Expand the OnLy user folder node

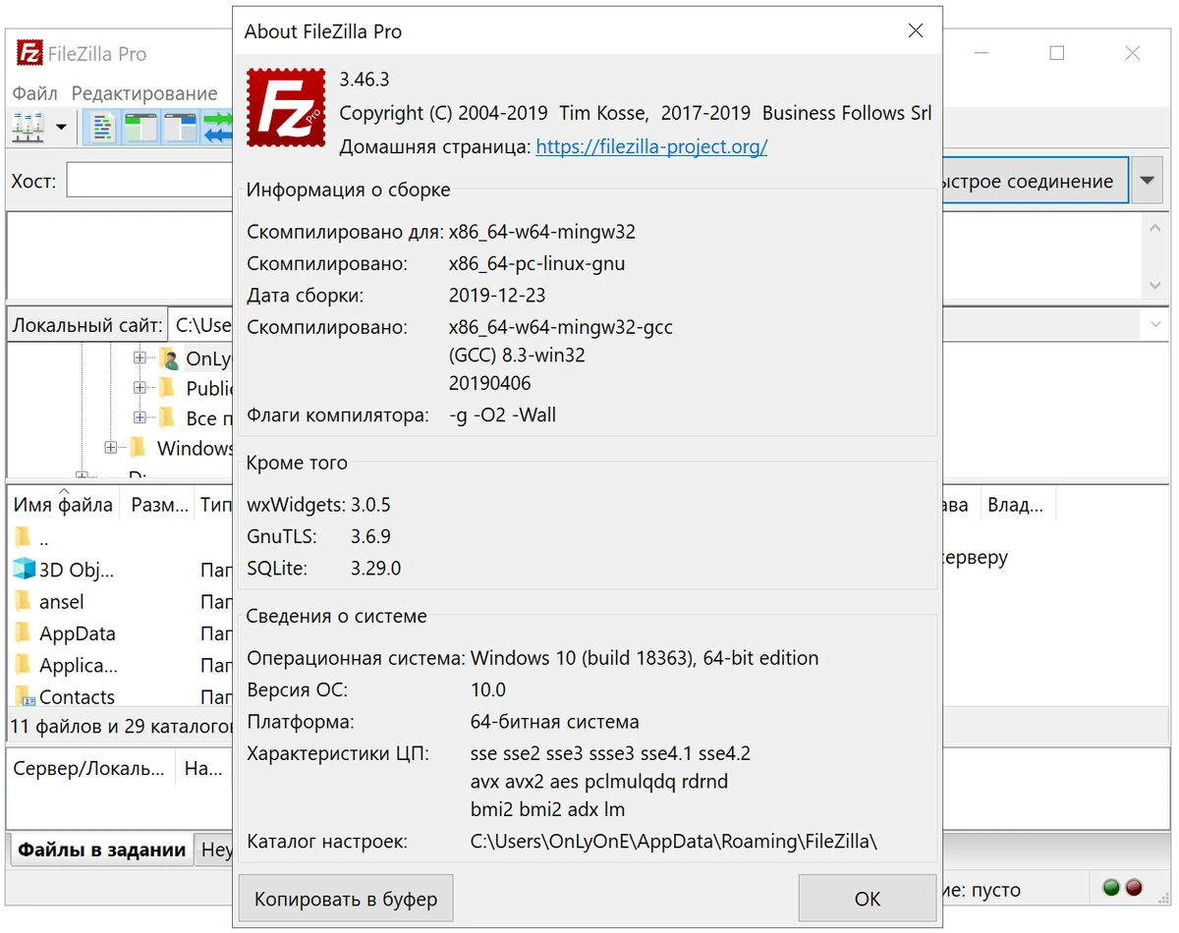(140, 358)
